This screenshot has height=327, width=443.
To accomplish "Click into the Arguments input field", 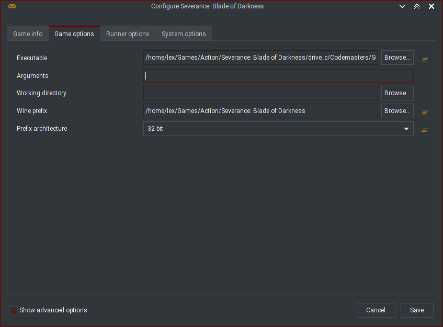I will tap(278, 76).
